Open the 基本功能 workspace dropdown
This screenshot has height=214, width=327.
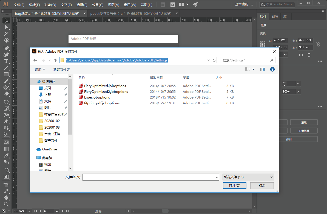click(244, 5)
